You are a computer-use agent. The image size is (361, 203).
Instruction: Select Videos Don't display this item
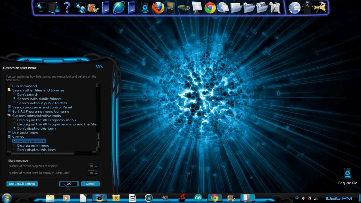pos(14,149)
